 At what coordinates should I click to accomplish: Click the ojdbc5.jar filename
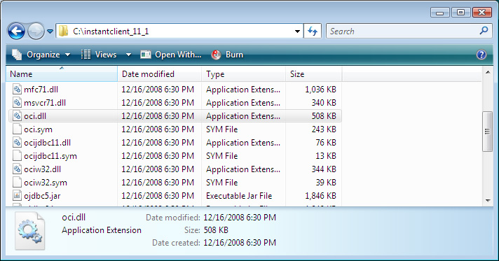coord(42,196)
